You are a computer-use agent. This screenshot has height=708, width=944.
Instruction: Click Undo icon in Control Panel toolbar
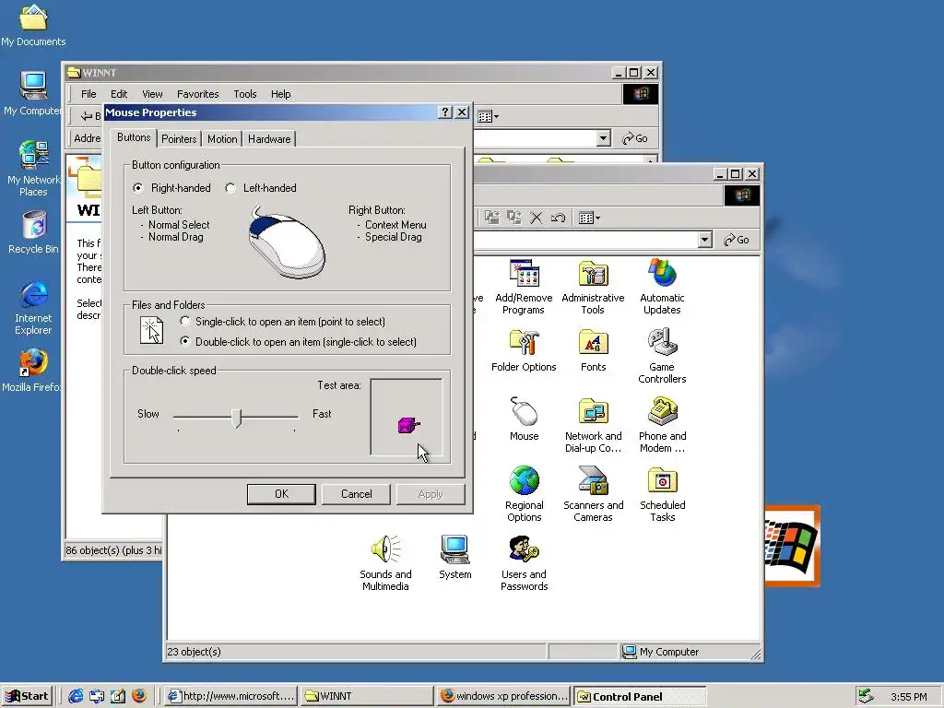pos(558,218)
